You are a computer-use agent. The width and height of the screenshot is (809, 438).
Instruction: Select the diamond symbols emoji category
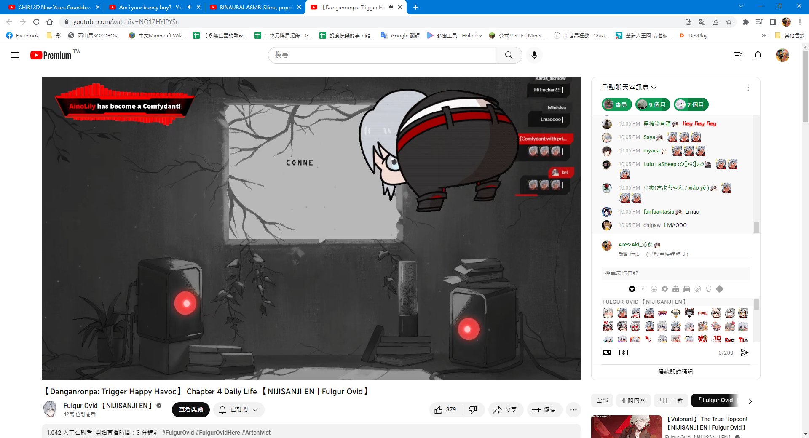(x=719, y=289)
